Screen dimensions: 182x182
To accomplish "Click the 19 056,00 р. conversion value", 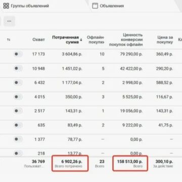I will point(131,111).
